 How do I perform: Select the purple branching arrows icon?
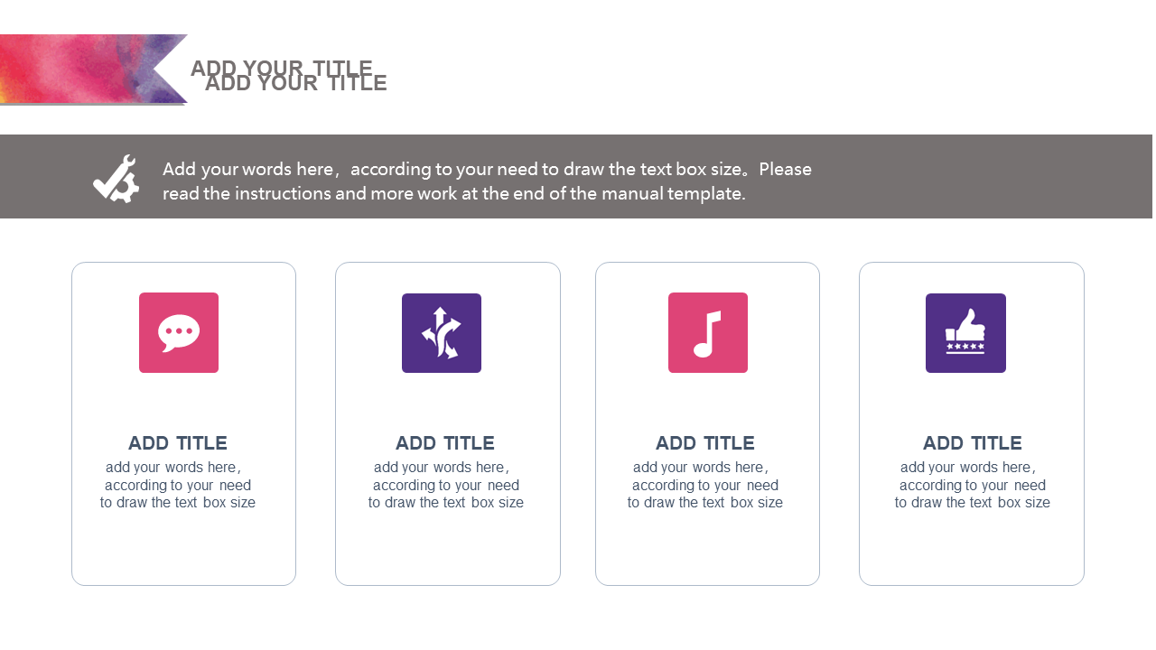442,333
